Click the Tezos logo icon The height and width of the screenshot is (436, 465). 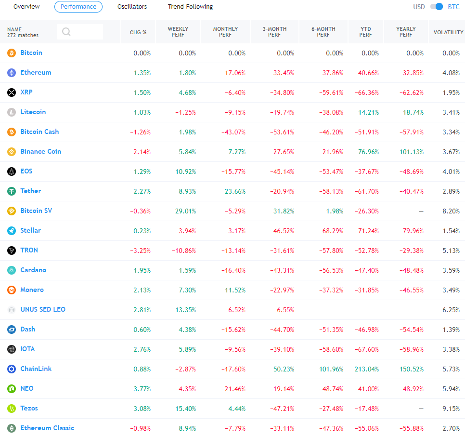(12, 409)
